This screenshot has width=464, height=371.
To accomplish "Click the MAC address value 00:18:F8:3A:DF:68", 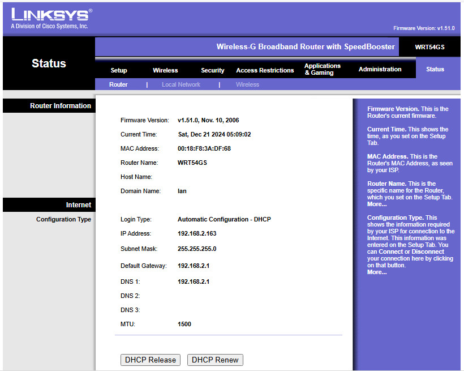I will (204, 148).
